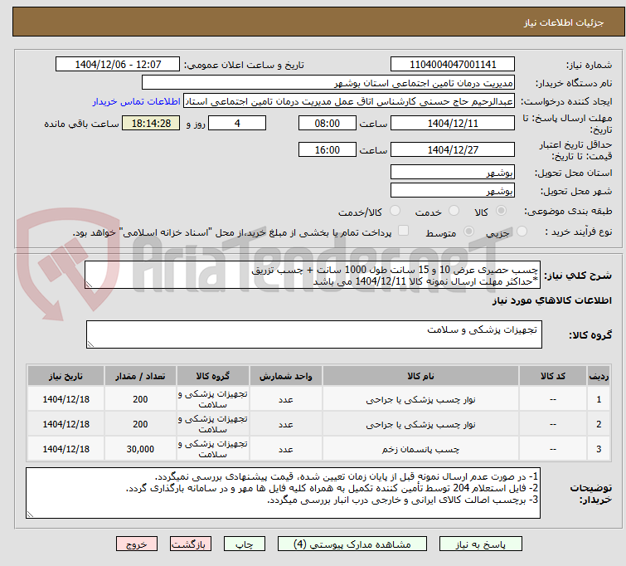Click the price validity date 1404/12/27 field

(x=453, y=149)
